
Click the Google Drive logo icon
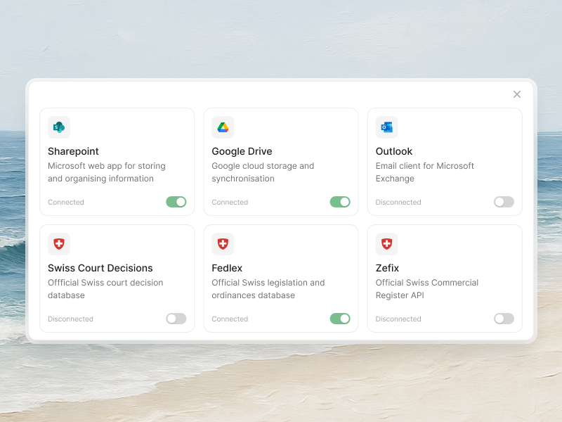pyautogui.click(x=223, y=127)
